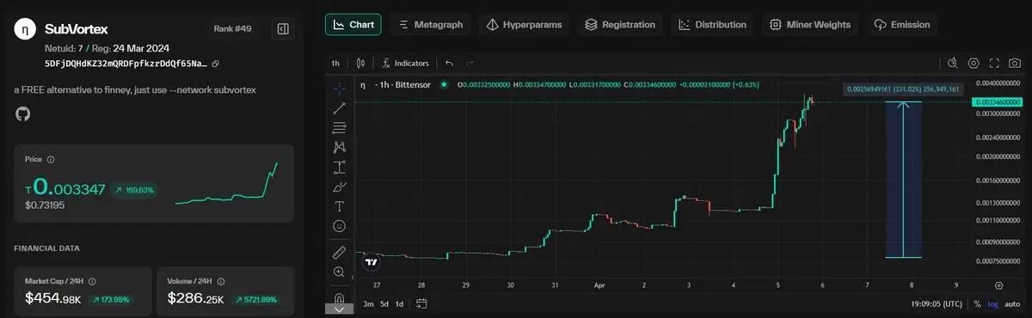
Task: Select the price range measurement tool
Action: (x=339, y=167)
